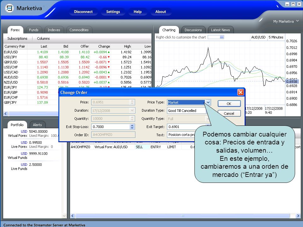Sort by Currency Pair column header
The width and height of the screenshot is (303, 227).
coord(15,46)
